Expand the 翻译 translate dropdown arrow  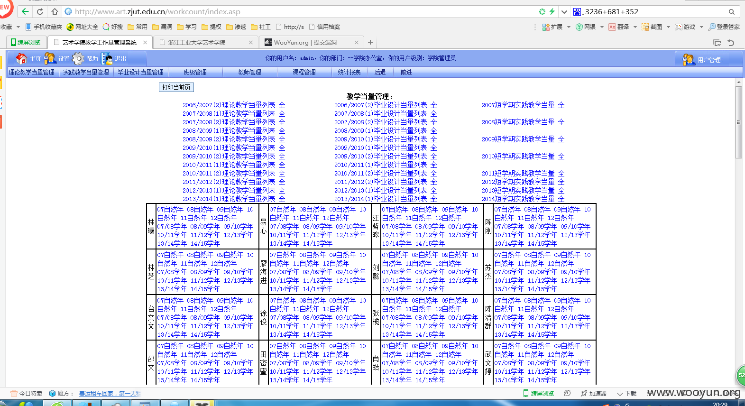pyautogui.click(x=635, y=27)
